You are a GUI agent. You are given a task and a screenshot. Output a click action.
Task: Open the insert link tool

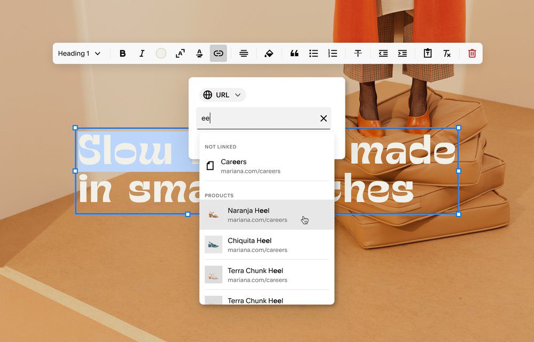coord(218,53)
